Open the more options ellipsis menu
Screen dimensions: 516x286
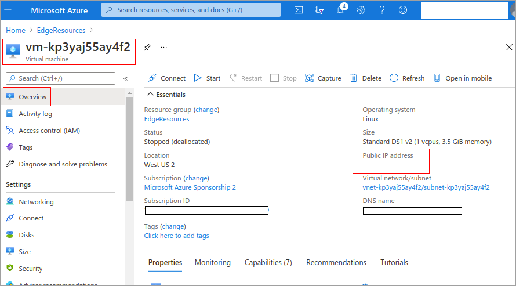(163, 48)
